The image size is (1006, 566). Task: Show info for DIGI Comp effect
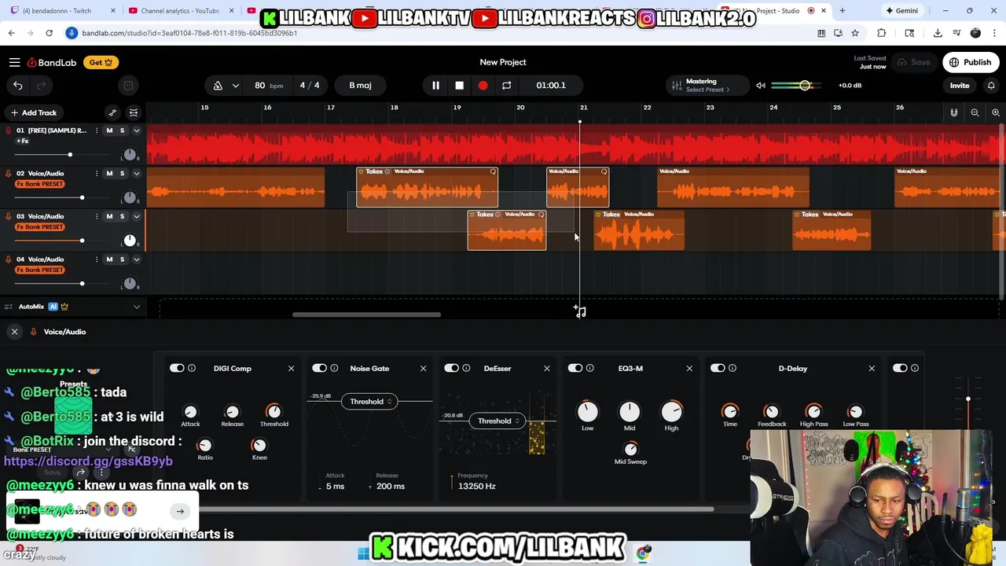(x=192, y=368)
